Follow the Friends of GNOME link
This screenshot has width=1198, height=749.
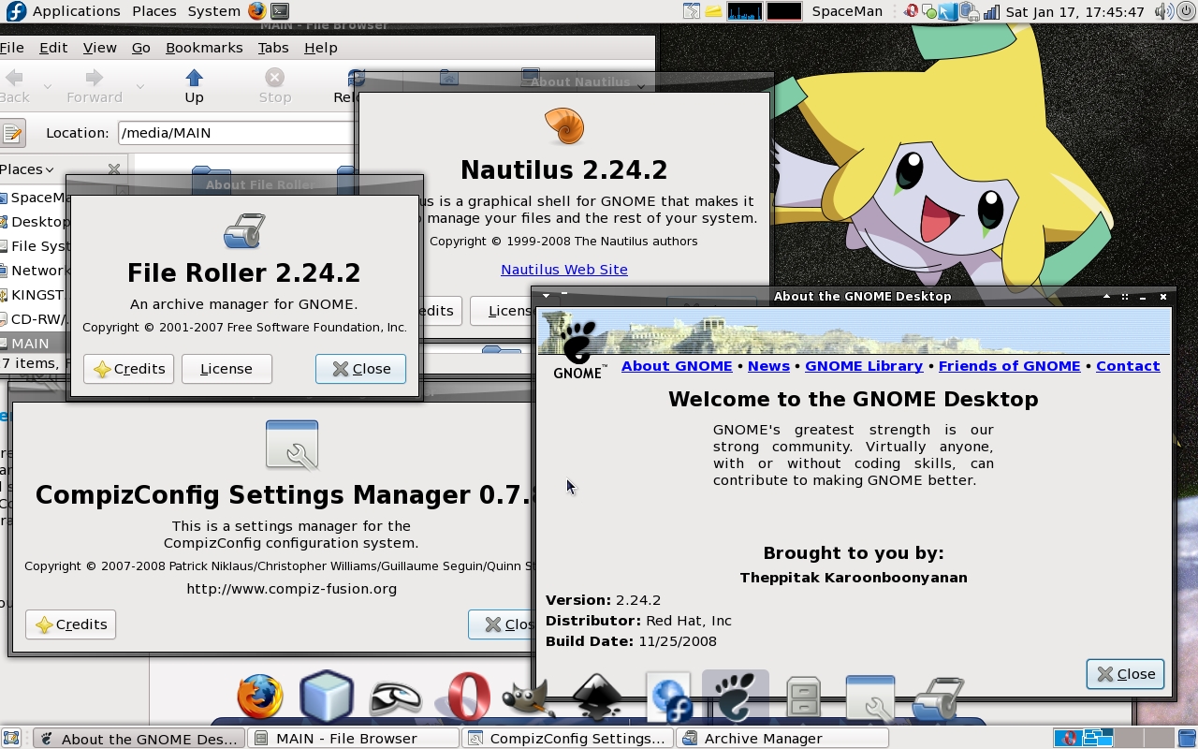tap(1009, 366)
